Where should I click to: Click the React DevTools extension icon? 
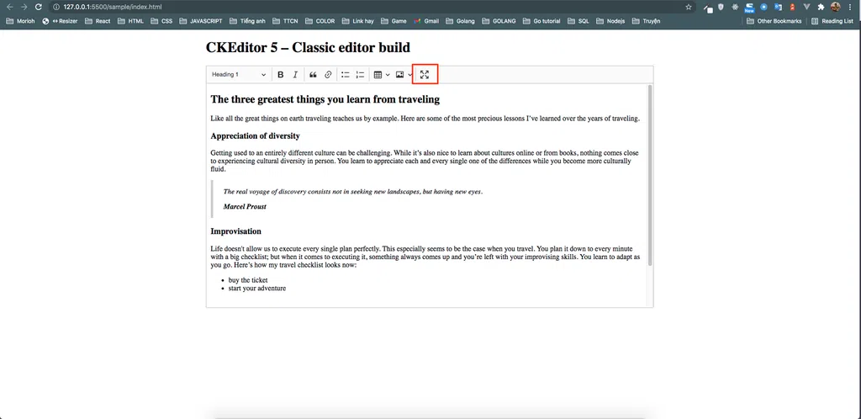click(x=735, y=7)
